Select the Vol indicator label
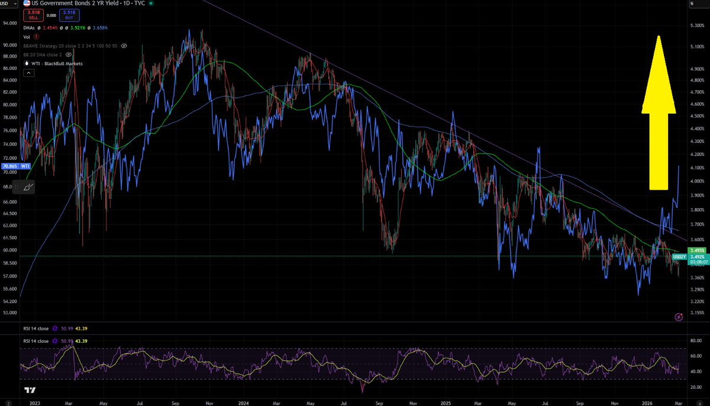This screenshot has width=710, height=406. [27, 37]
